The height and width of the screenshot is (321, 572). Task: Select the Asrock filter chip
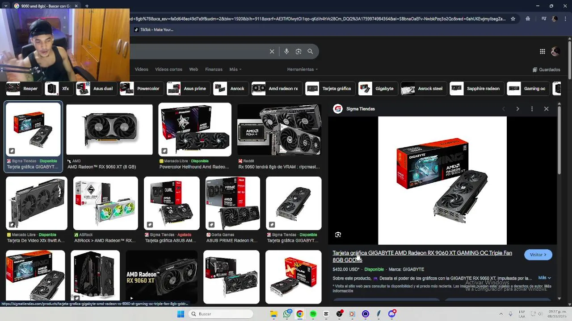coord(230,89)
